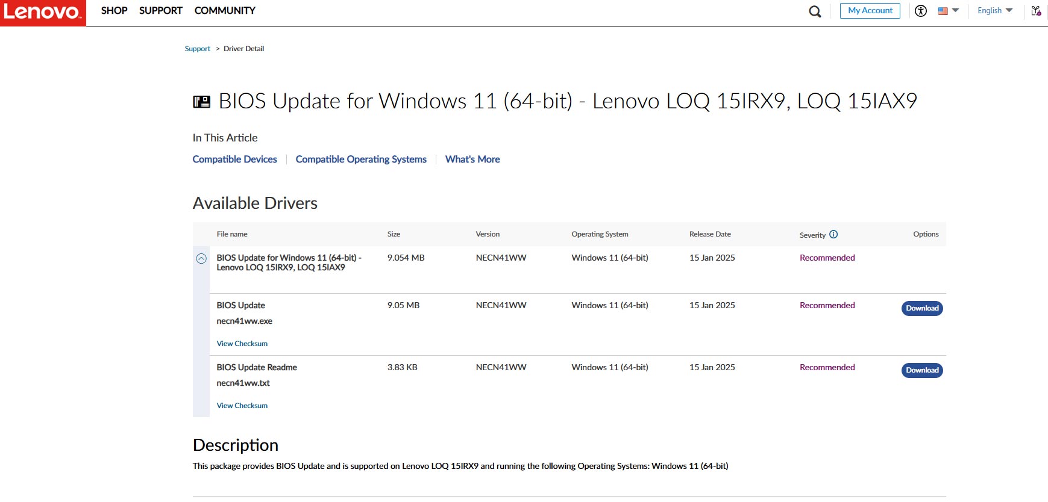This screenshot has width=1048, height=502.
Task: View Checksum for necn41ww.txt
Action: click(x=242, y=406)
